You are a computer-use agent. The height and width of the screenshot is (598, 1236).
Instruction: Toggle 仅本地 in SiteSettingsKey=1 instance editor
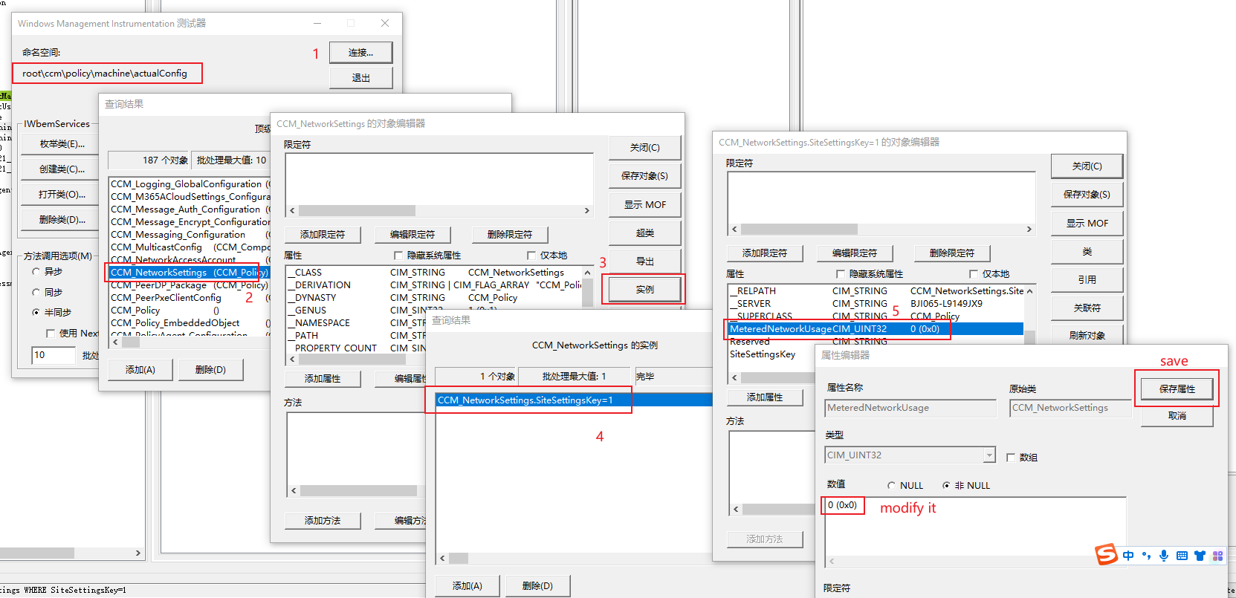974,274
